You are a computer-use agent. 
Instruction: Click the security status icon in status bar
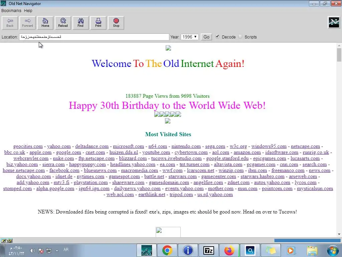(x=6, y=241)
